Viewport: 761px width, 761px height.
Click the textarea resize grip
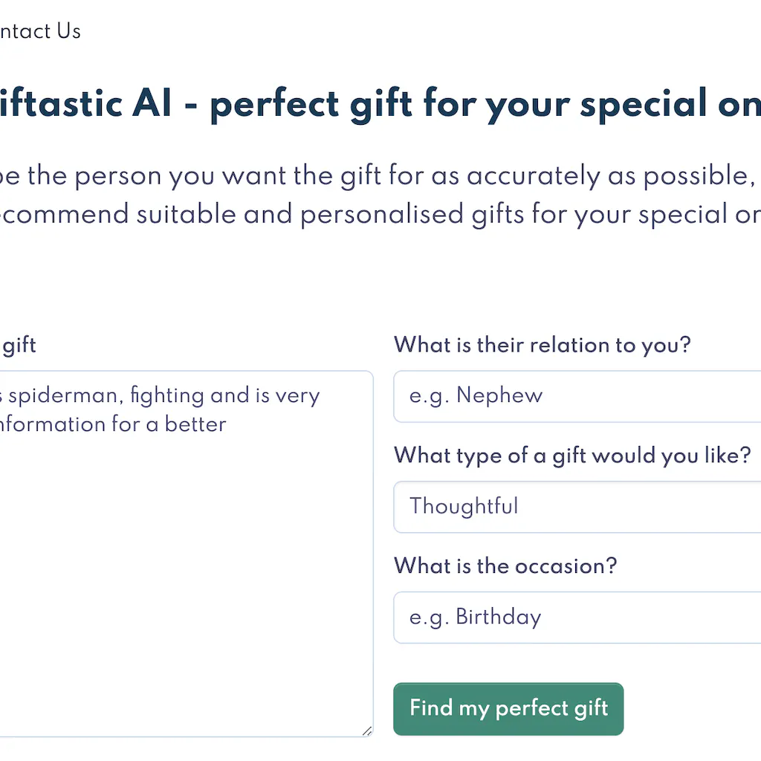(368, 731)
